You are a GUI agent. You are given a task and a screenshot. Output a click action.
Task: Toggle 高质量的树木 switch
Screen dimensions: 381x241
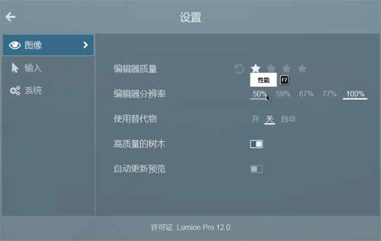[x=257, y=144]
